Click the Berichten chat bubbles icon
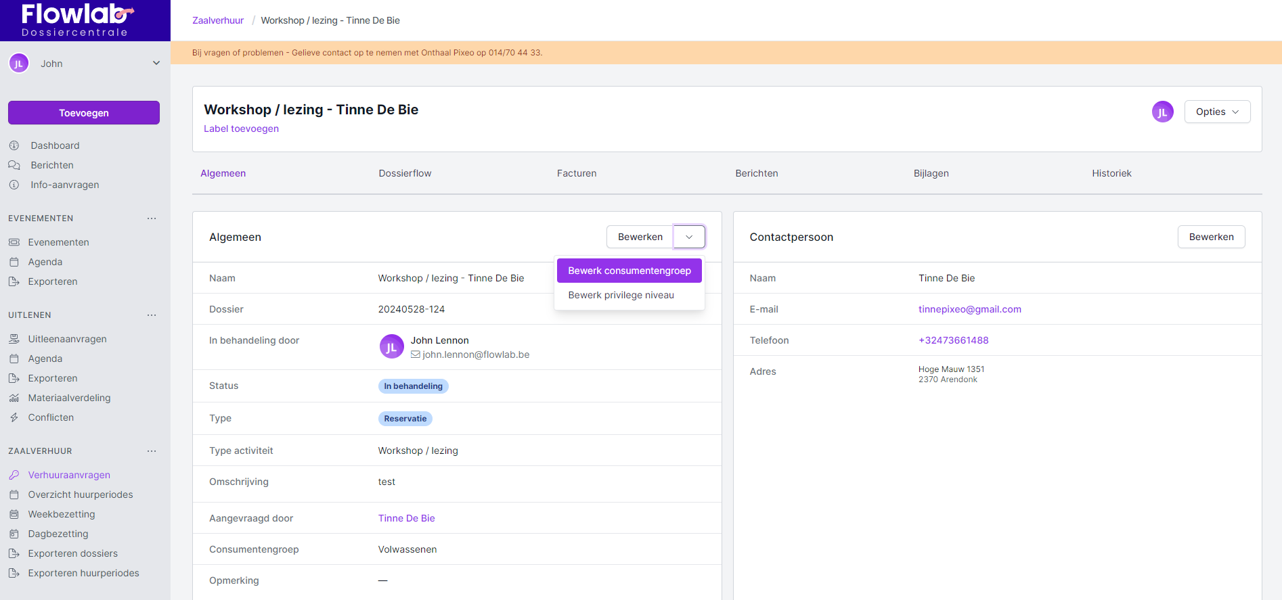This screenshot has width=1282, height=600. [14, 165]
